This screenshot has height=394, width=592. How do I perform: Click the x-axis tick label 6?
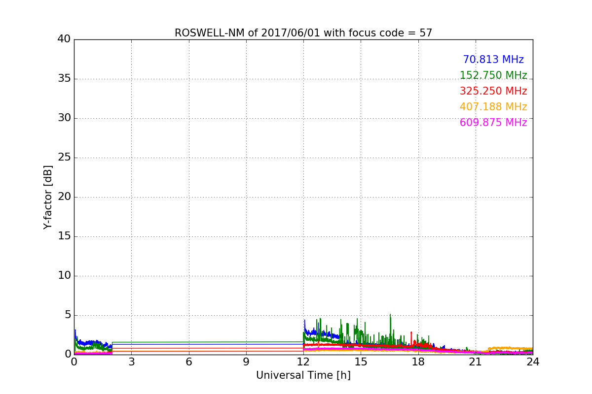tap(189, 361)
